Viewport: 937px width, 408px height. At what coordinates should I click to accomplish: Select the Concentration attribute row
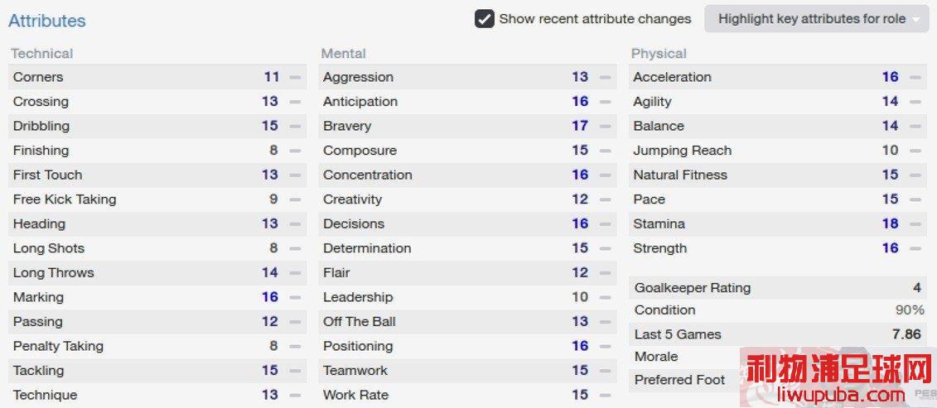[468, 175]
